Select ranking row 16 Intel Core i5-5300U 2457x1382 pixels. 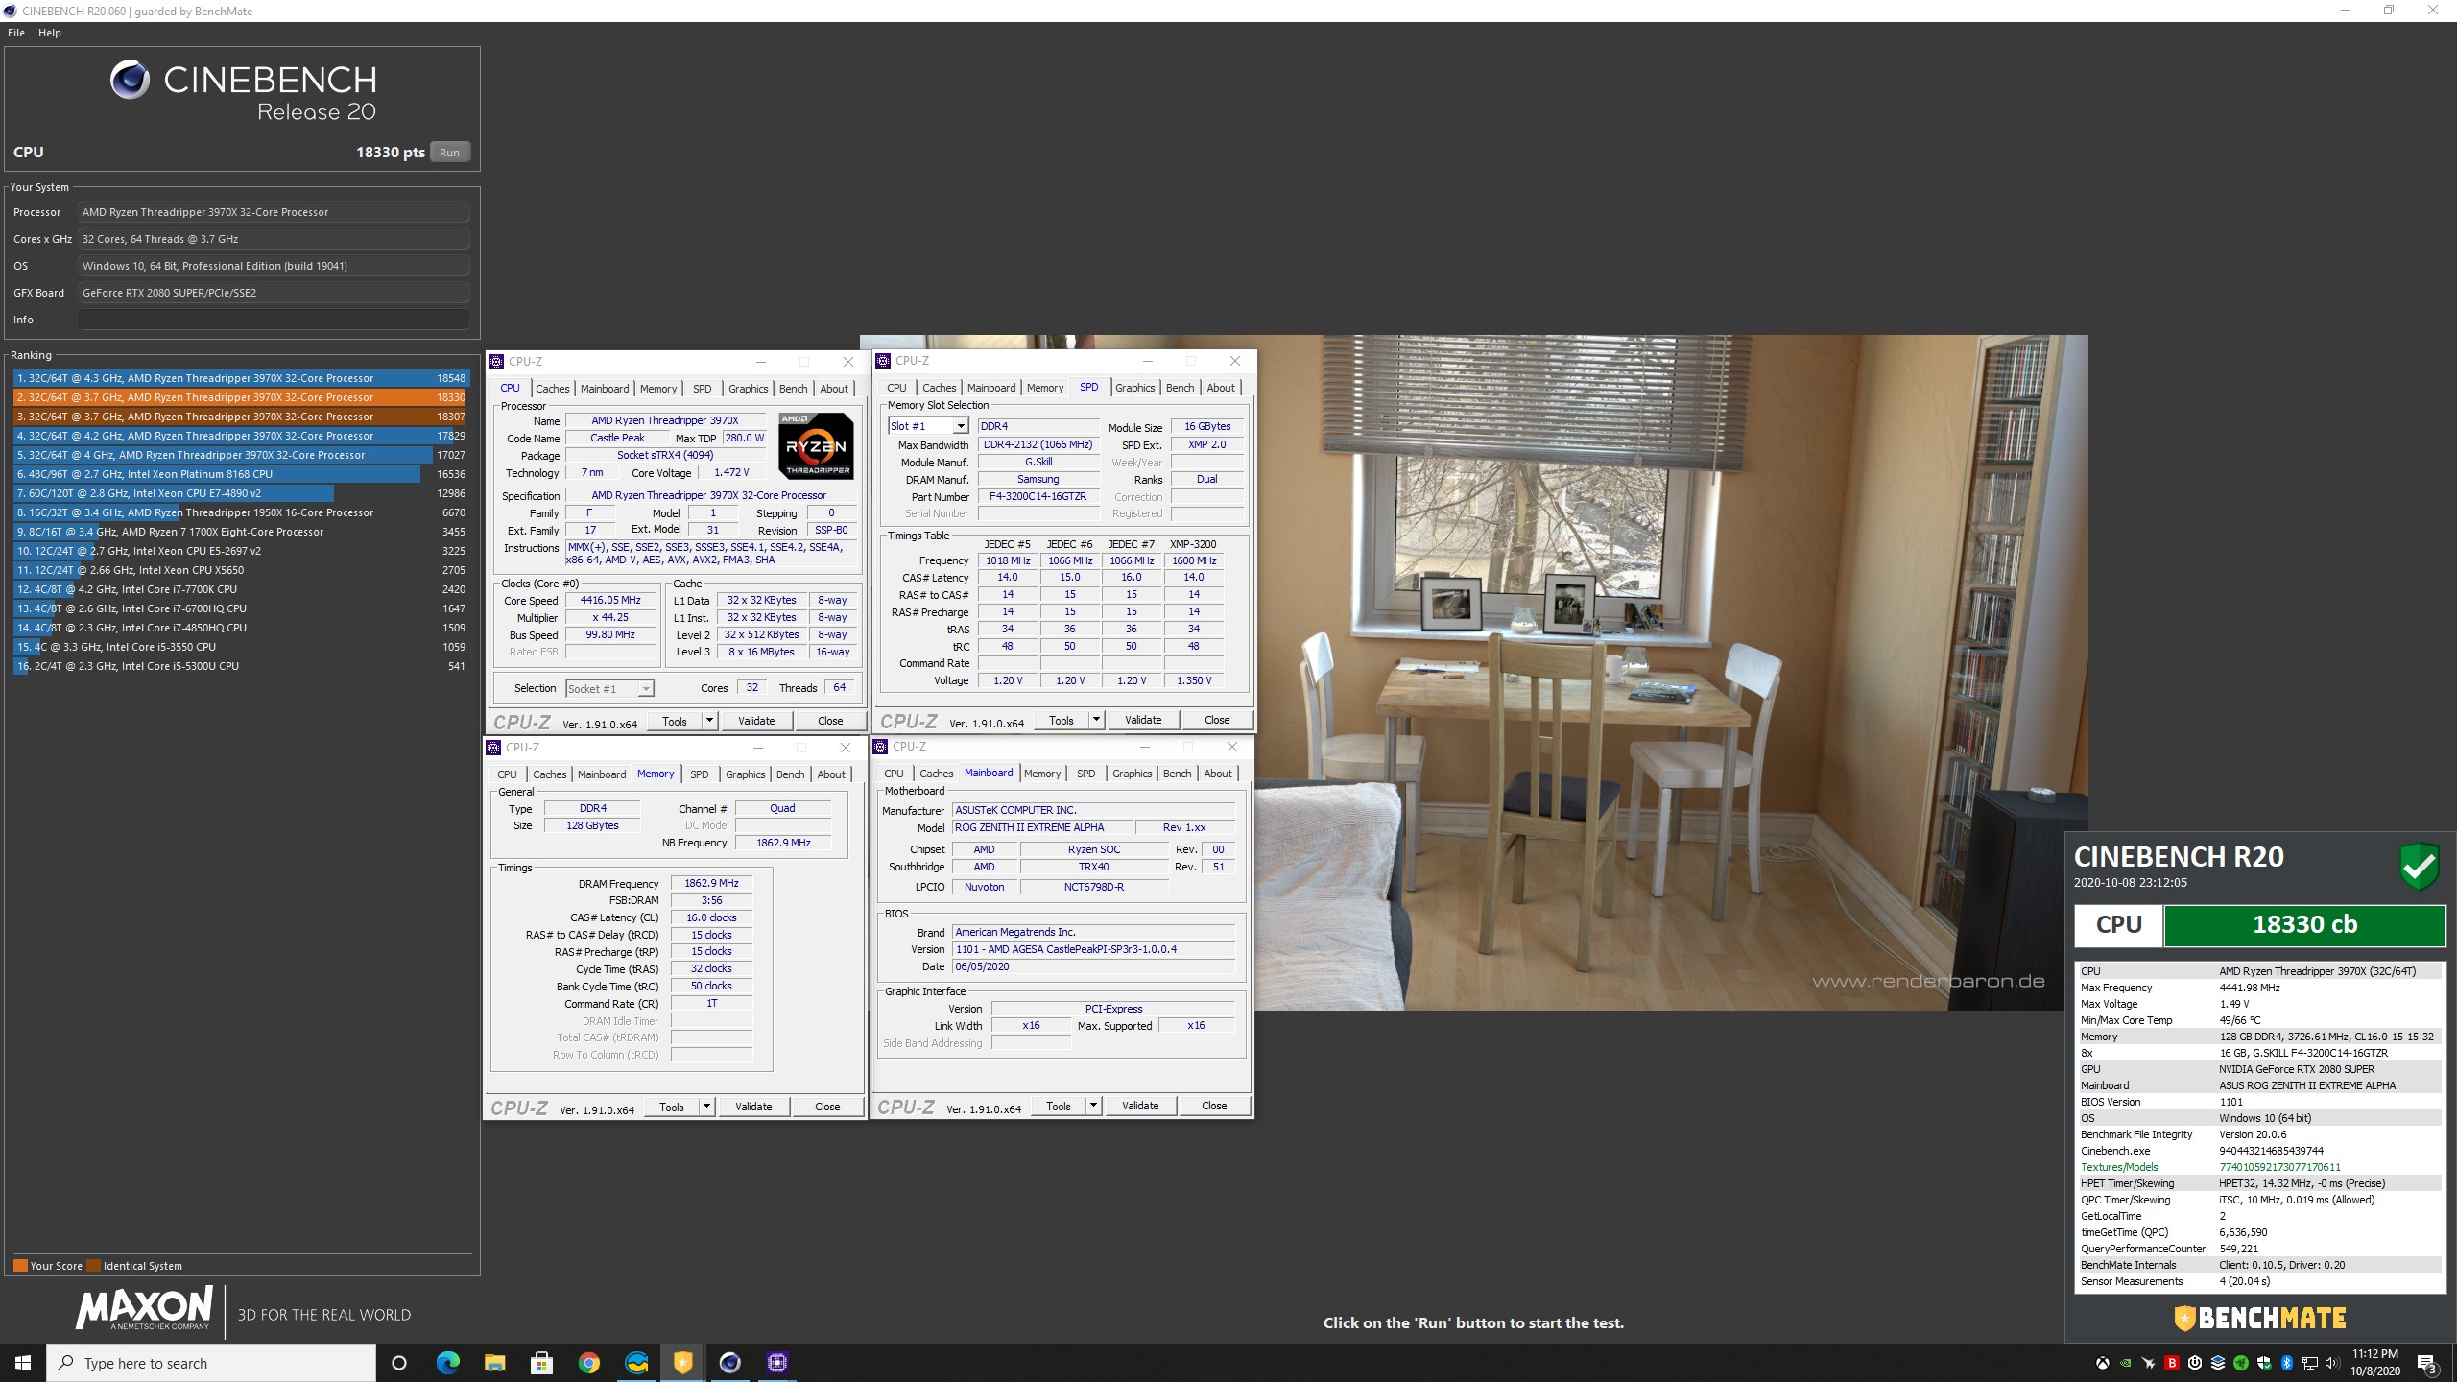pos(241,666)
